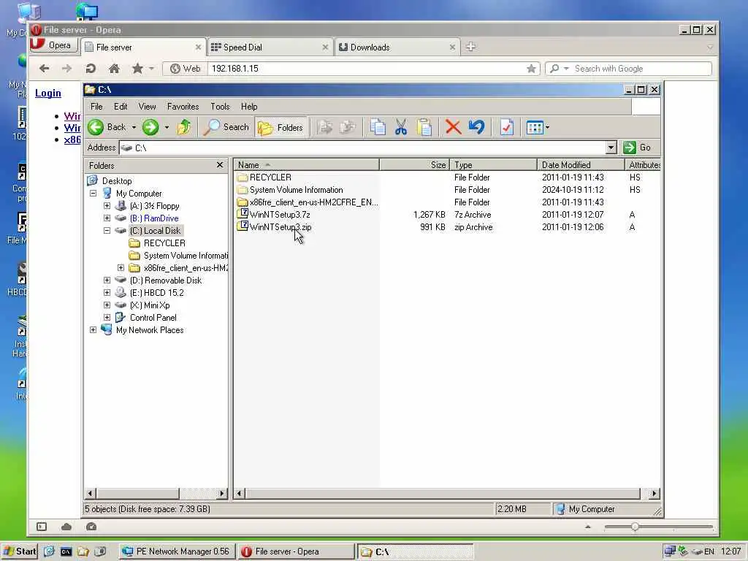Click file list horizontal scrollbar right arrow

click(654, 494)
